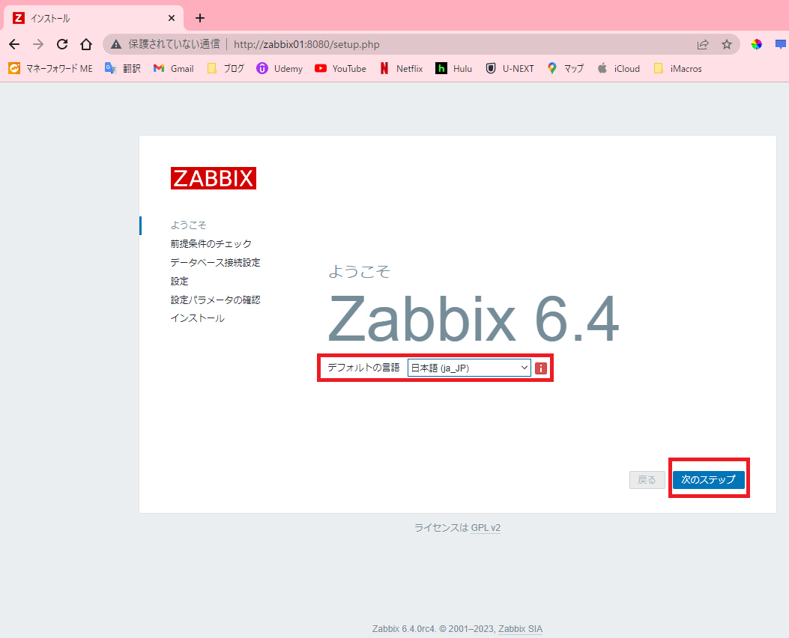Viewport: 789px width, 638px height.
Task: Open the YouTube bookmark
Action: point(339,68)
